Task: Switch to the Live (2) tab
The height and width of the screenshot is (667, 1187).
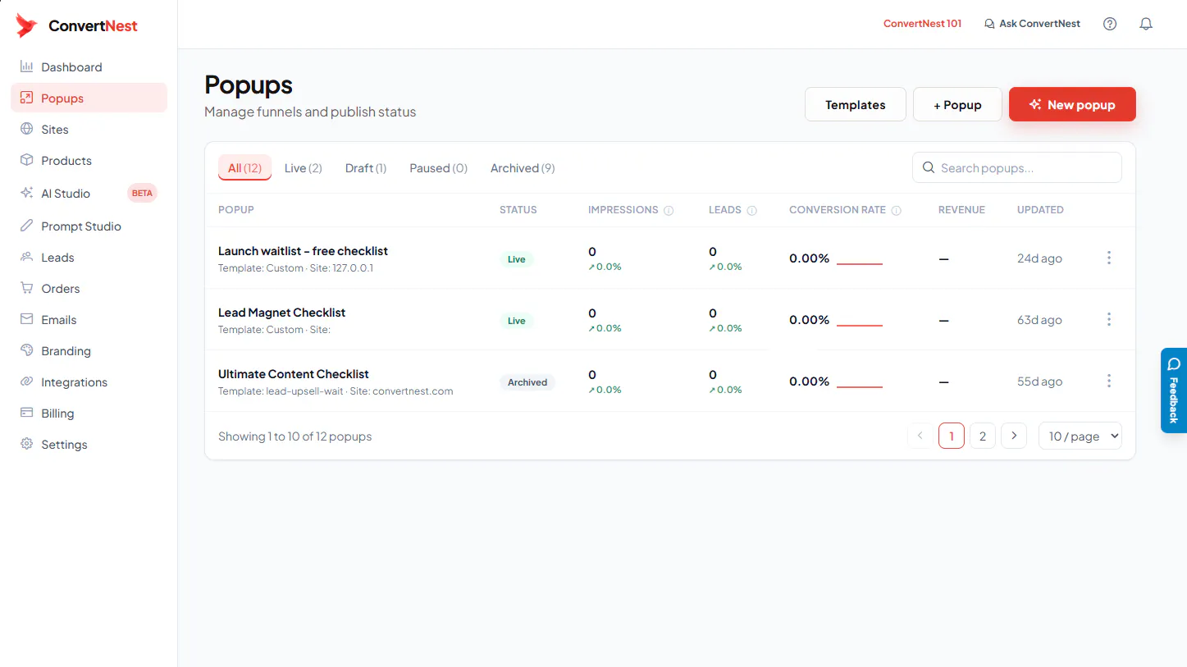Action: (x=304, y=168)
